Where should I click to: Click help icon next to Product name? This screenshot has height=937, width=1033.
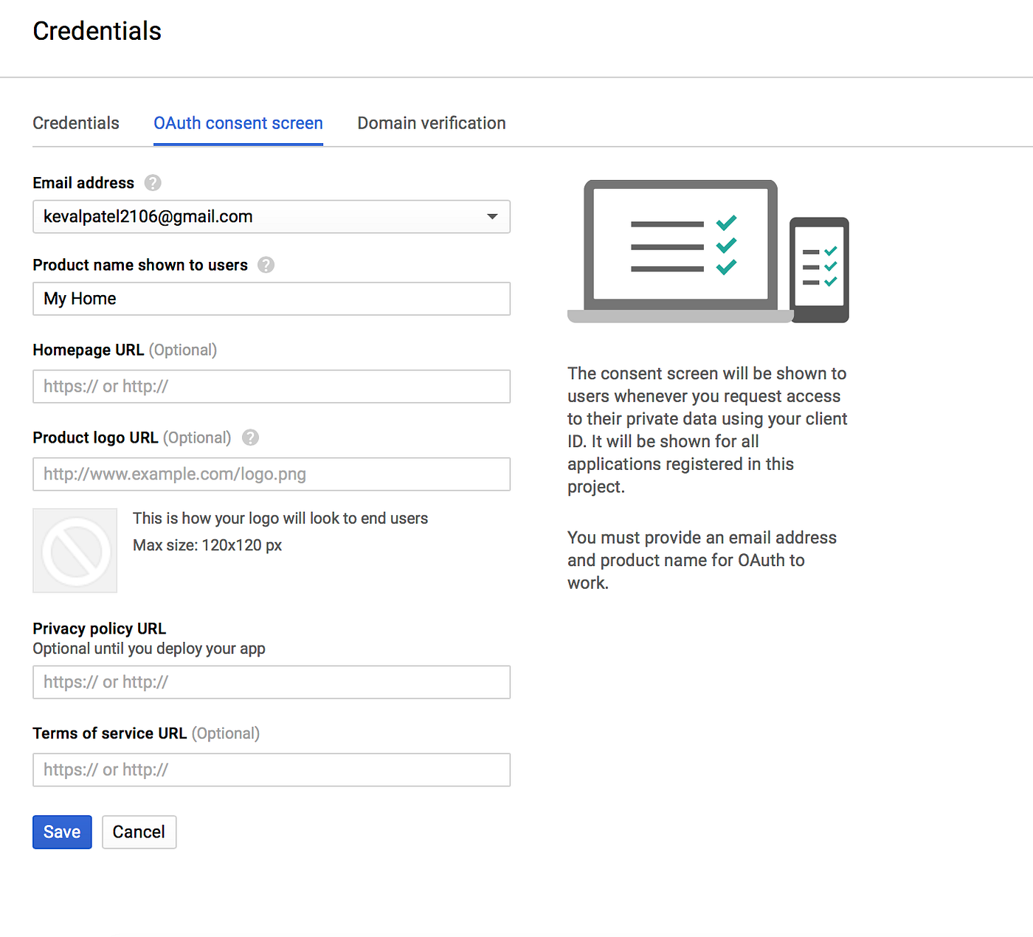[x=266, y=265]
